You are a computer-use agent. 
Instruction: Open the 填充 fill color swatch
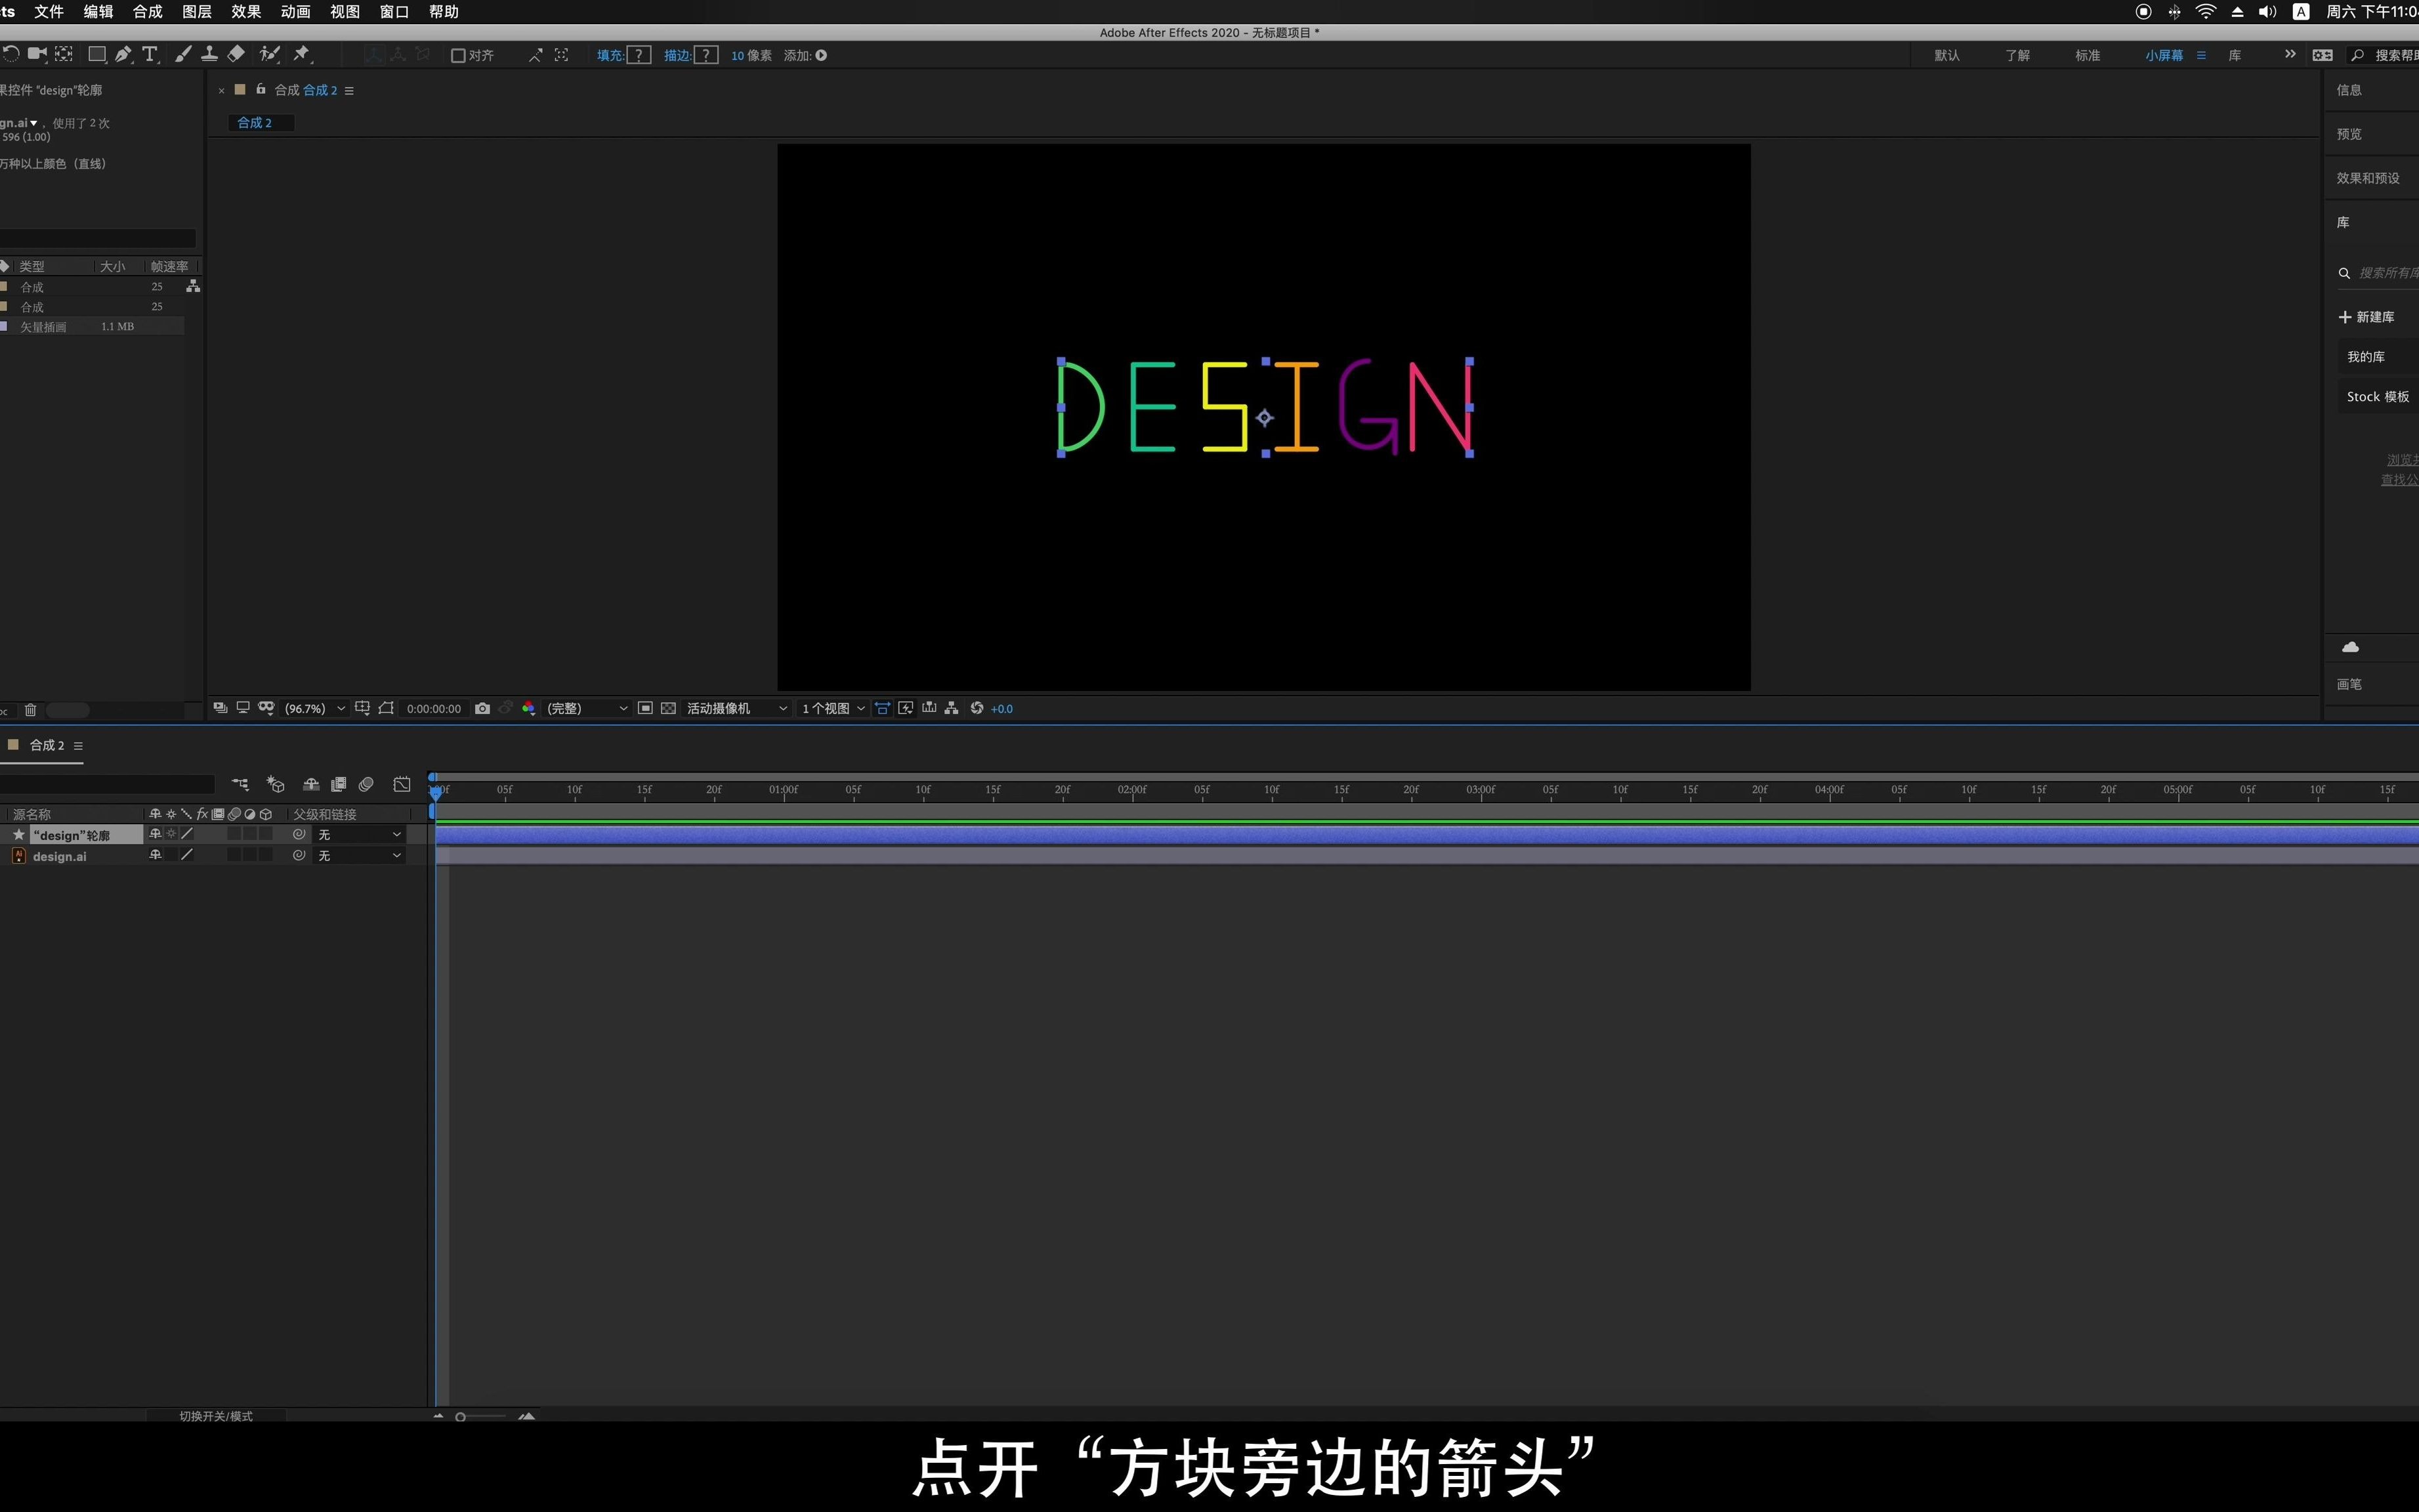click(x=638, y=56)
